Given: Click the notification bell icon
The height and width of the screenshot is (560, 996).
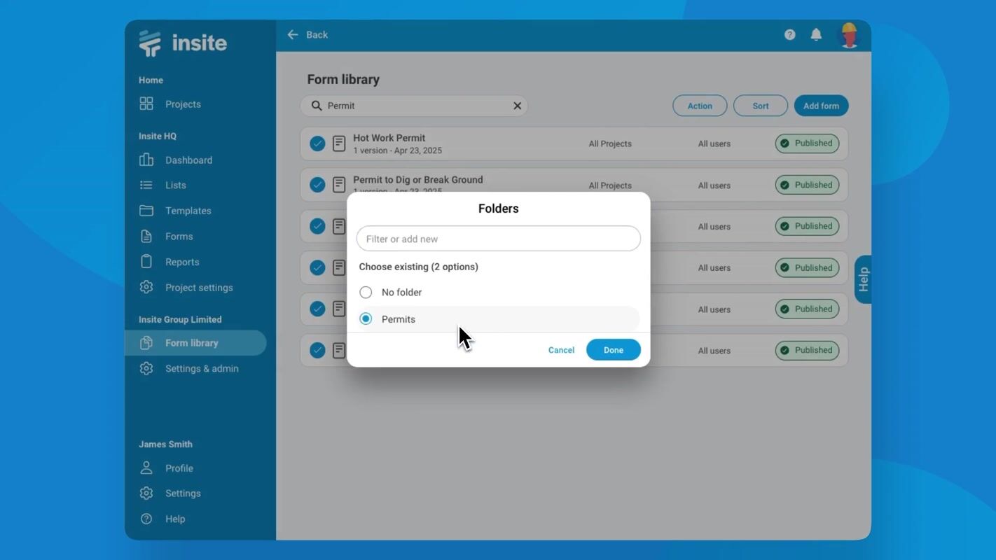Looking at the screenshot, I should click(816, 35).
